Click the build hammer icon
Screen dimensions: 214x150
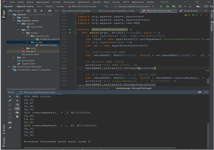click(x=106, y=6)
